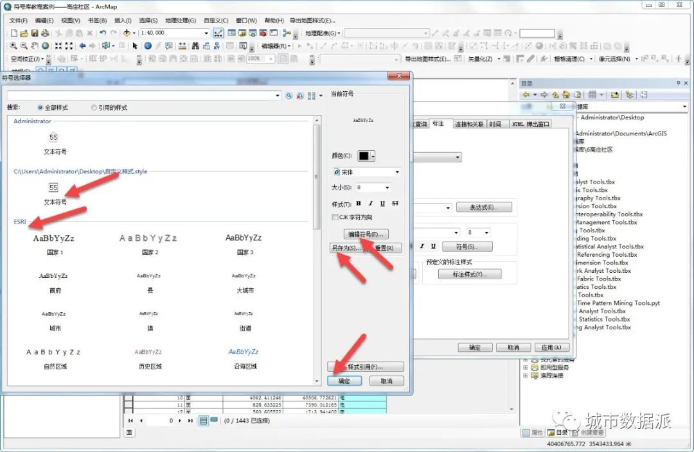Go to first record in attribute table
694x452 pixels.
[130, 421]
